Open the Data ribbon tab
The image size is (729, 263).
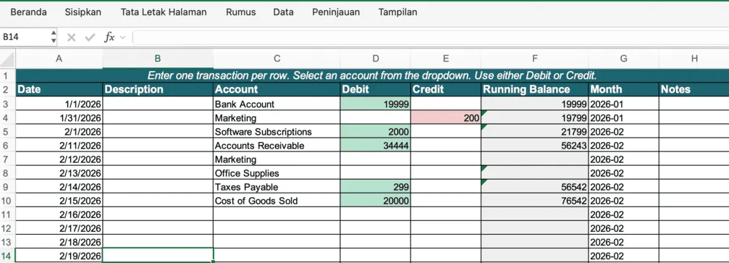coord(284,12)
